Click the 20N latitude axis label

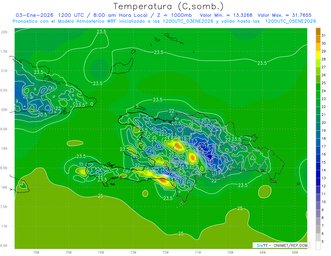click(x=5, y=110)
